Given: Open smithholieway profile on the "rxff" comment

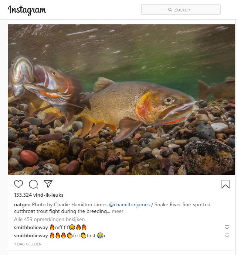Looking at the screenshot, I should coord(31,227).
